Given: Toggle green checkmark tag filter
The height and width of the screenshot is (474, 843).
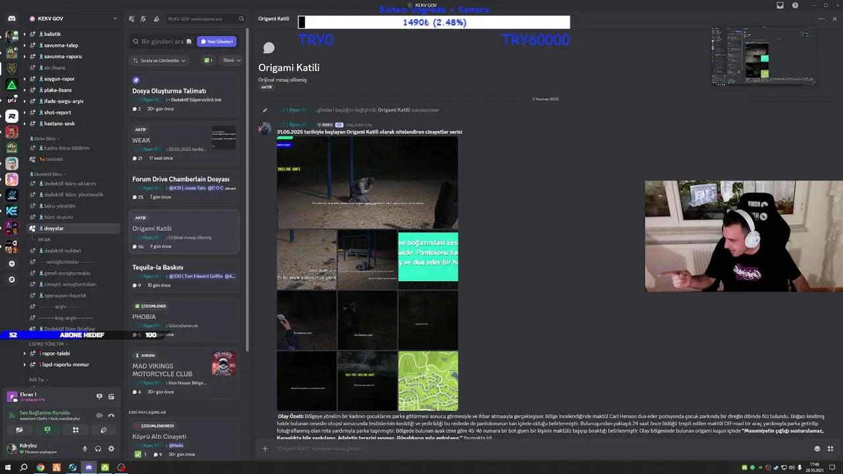Looking at the screenshot, I should [x=208, y=60].
